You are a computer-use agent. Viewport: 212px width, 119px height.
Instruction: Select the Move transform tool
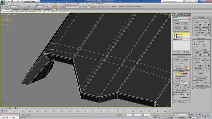(x=29, y=7)
